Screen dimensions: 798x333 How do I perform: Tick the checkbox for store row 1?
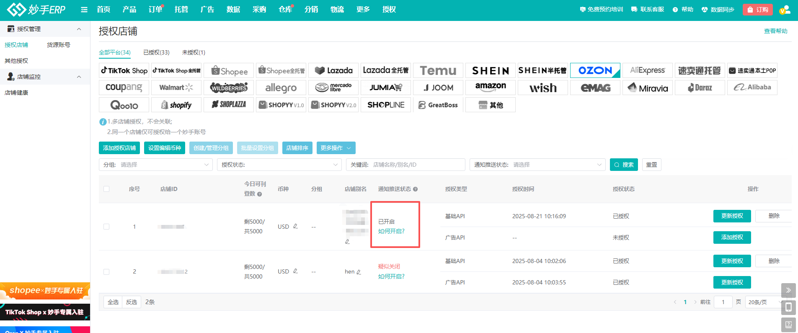[106, 227]
